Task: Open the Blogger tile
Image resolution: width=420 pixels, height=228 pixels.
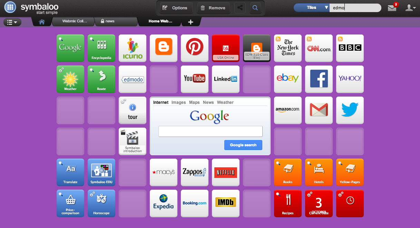Action: tap(164, 48)
